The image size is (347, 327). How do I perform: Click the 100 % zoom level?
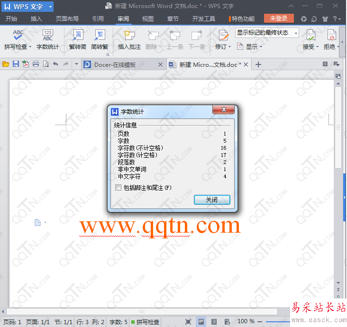pos(246,321)
